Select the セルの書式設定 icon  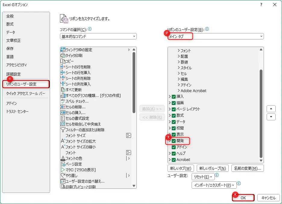[63, 118]
